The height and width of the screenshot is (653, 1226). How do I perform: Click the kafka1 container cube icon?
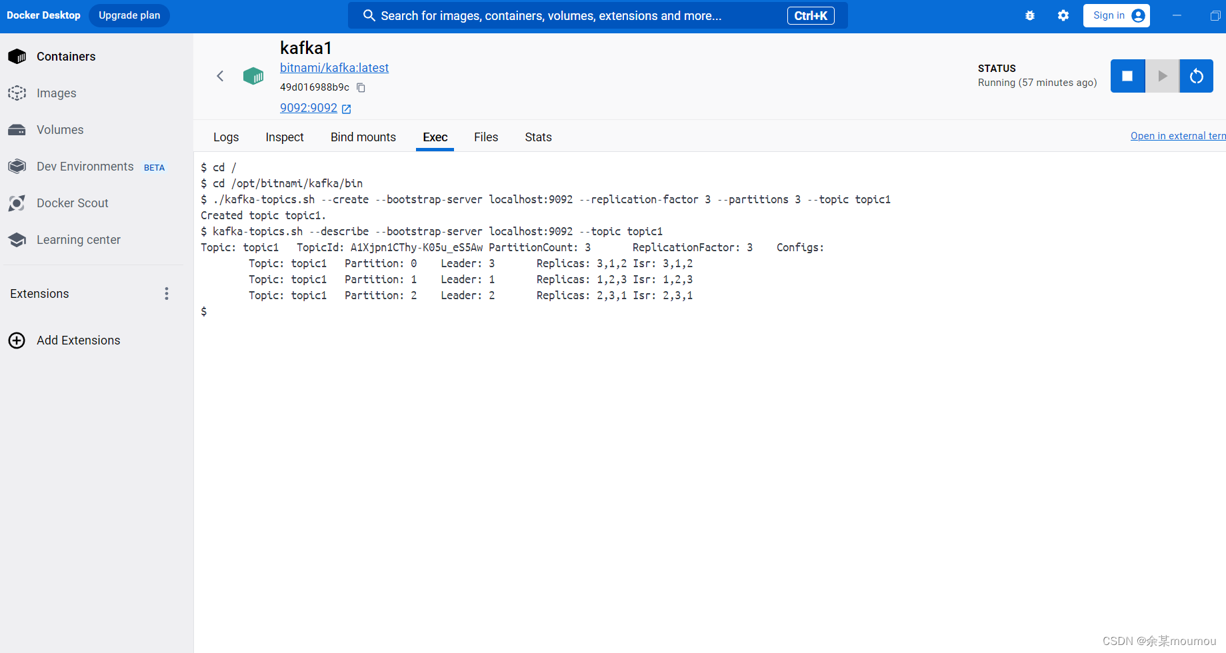click(x=253, y=76)
